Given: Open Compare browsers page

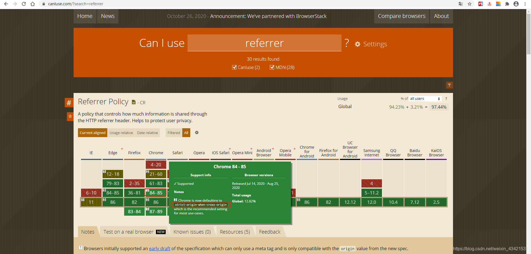Looking at the screenshot, I should (x=402, y=16).
